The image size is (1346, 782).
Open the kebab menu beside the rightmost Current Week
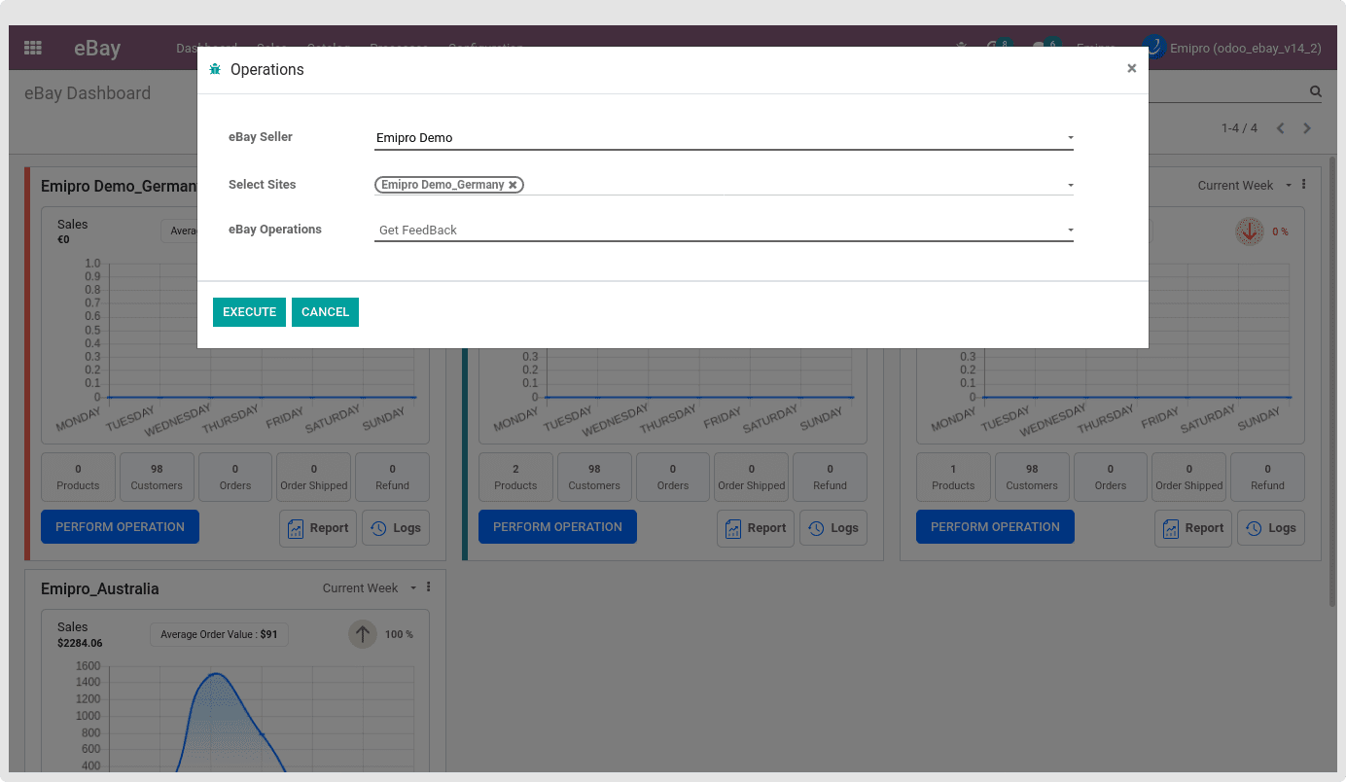pyautogui.click(x=1303, y=185)
